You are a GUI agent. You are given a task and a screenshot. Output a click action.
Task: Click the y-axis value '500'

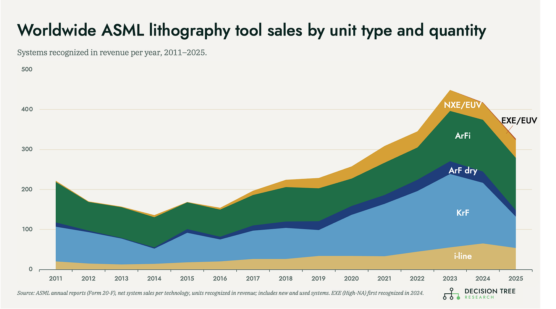27,70
